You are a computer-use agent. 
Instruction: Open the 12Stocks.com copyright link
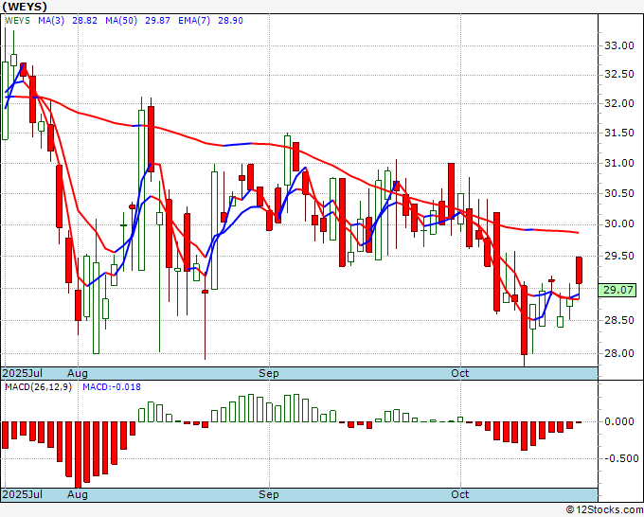pyautogui.click(x=604, y=510)
